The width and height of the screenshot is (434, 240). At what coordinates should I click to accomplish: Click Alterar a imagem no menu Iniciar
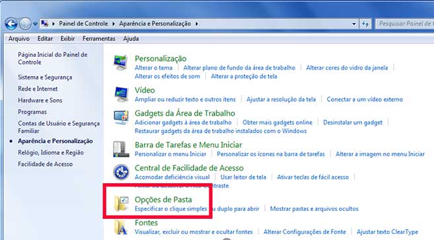coord(380,154)
